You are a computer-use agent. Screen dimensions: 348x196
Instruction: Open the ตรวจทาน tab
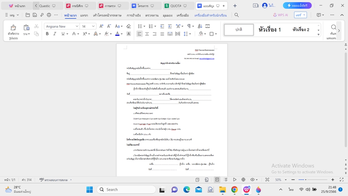152,15
